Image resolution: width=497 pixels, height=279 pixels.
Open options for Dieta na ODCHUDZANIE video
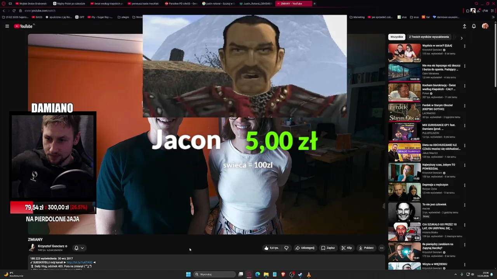(x=464, y=145)
